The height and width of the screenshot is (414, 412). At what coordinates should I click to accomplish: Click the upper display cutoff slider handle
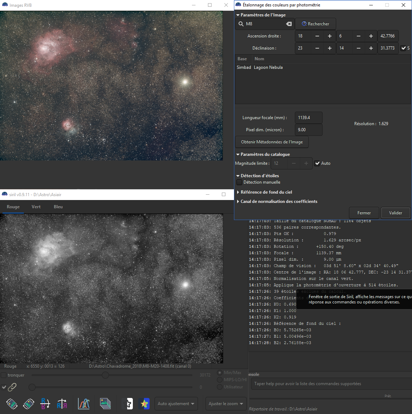105,375
